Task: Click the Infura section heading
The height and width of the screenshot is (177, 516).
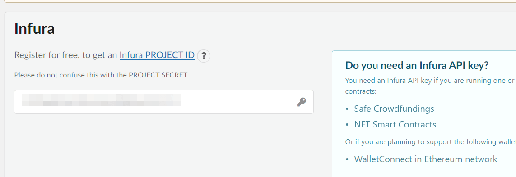Action: (35, 28)
